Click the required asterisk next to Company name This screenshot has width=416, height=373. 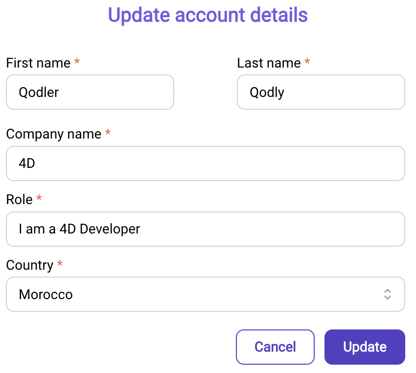coord(108,132)
